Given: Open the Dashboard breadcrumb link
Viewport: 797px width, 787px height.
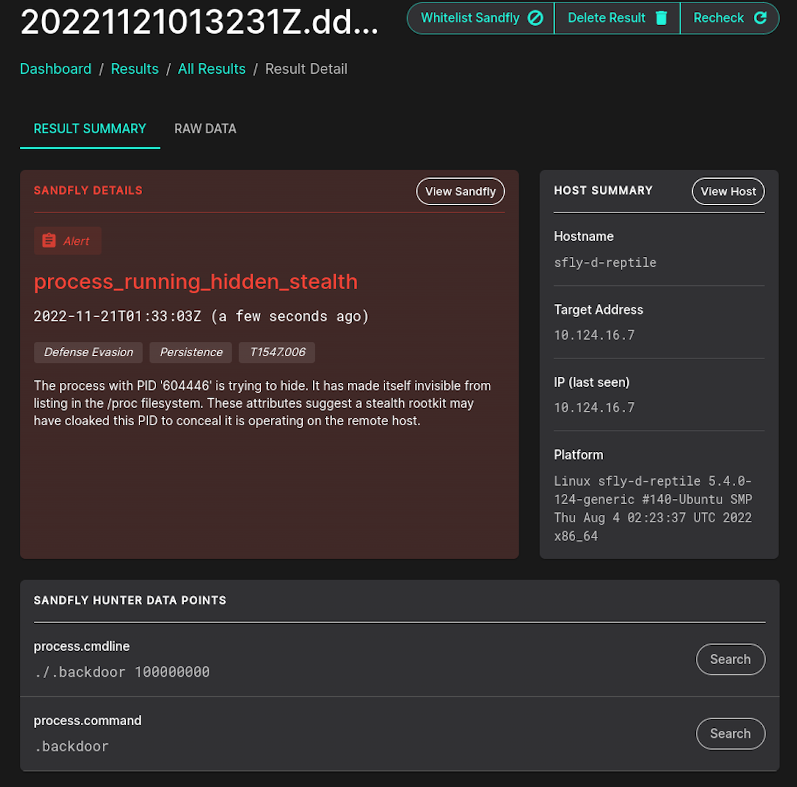Looking at the screenshot, I should [56, 68].
